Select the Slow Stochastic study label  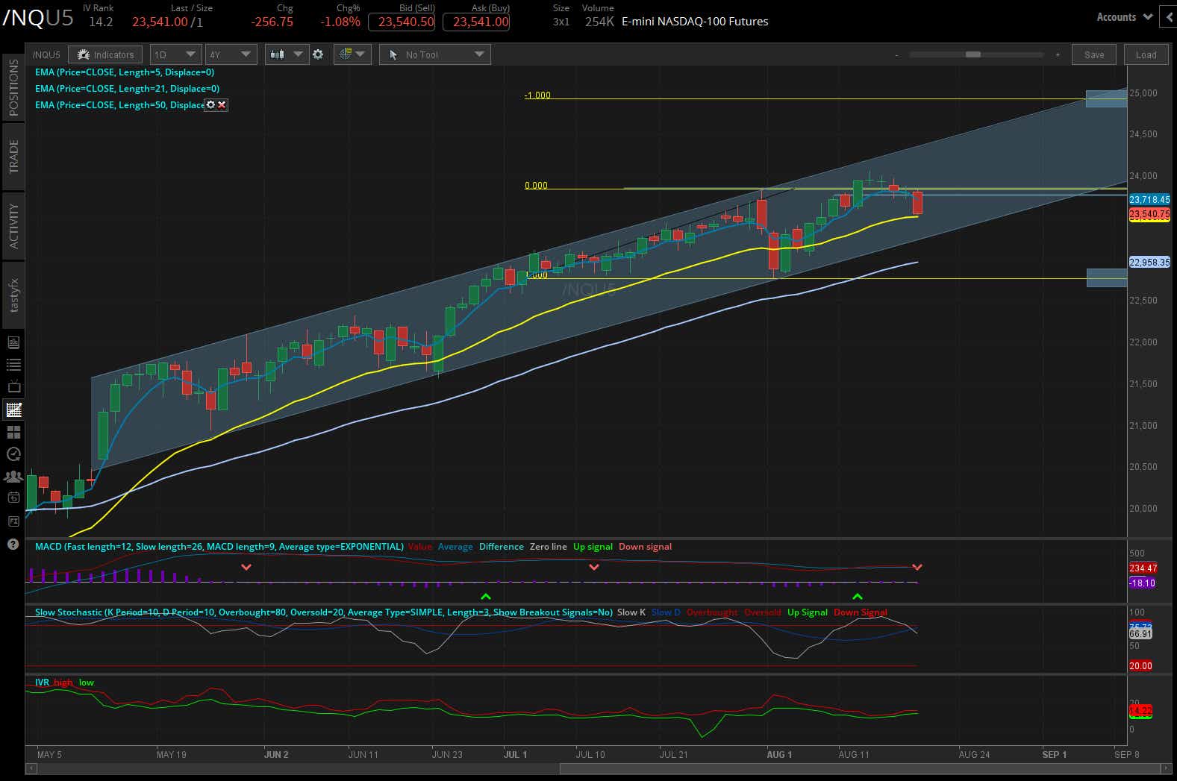[324, 612]
